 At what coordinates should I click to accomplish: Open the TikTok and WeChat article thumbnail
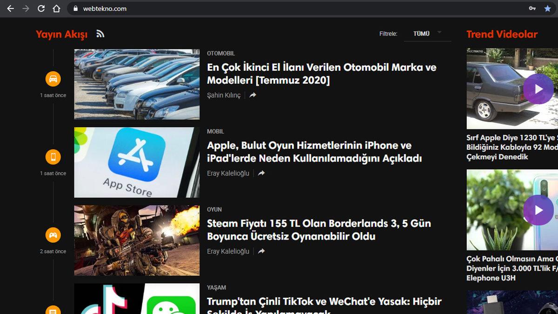coord(136,300)
